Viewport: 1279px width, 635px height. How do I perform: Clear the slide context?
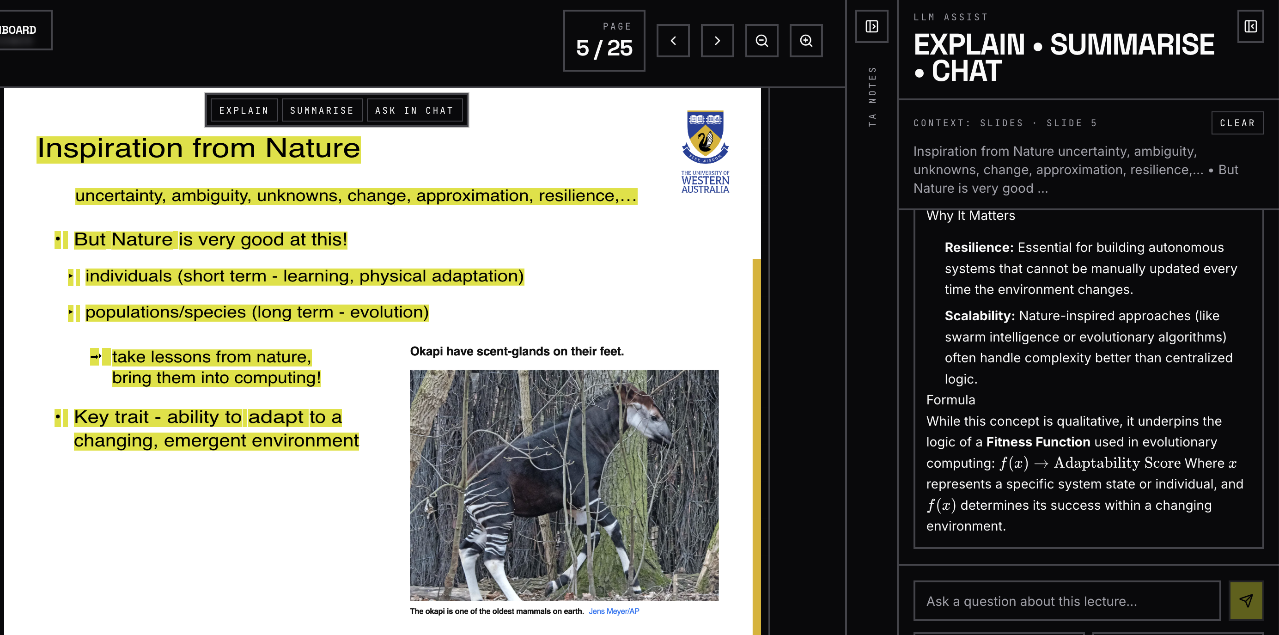[1237, 123]
